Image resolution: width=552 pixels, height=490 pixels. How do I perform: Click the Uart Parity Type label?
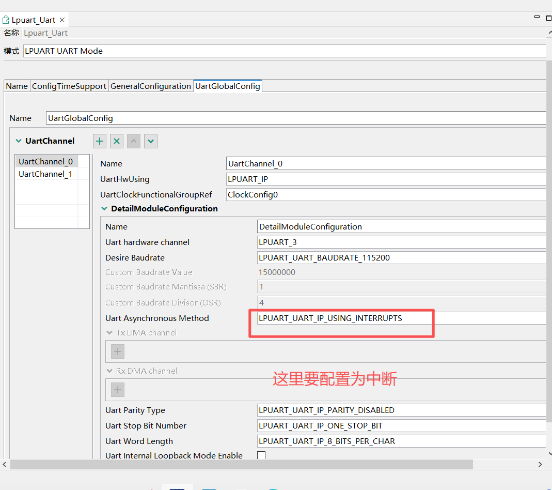pos(135,410)
